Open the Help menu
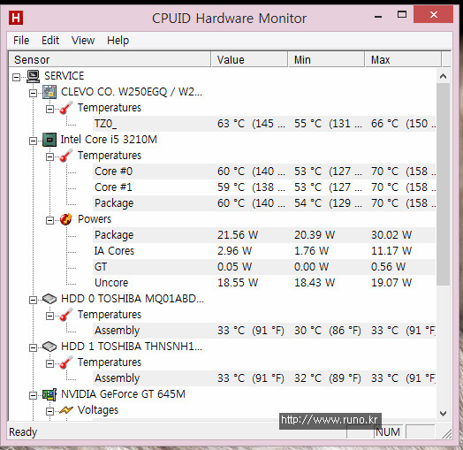Image resolution: width=463 pixels, height=450 pixels. (118, 41)
